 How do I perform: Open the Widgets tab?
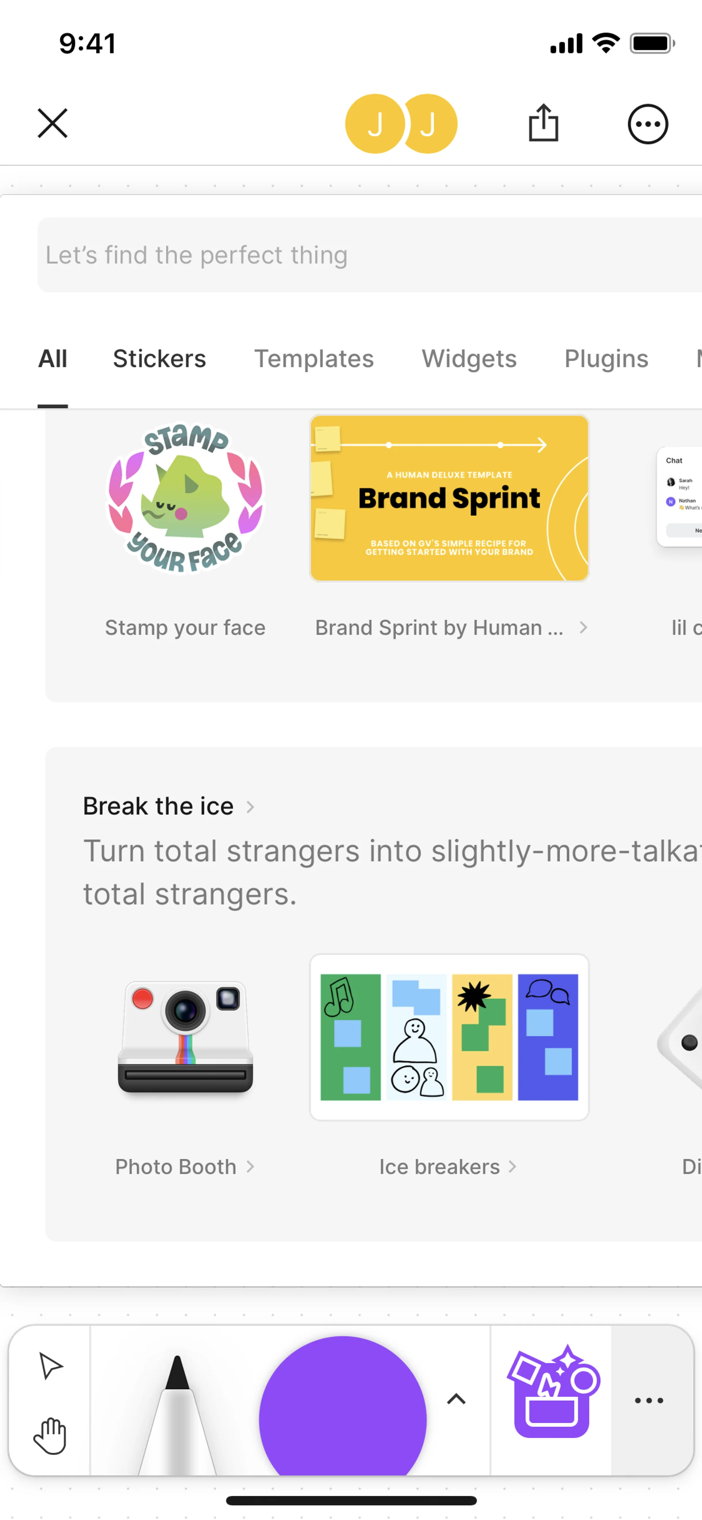[x=469, y=359]
